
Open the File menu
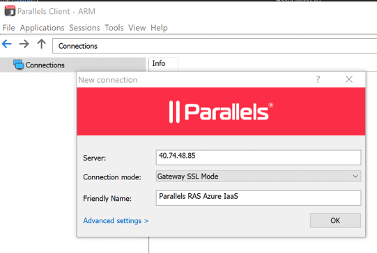(x=9, y=28)
